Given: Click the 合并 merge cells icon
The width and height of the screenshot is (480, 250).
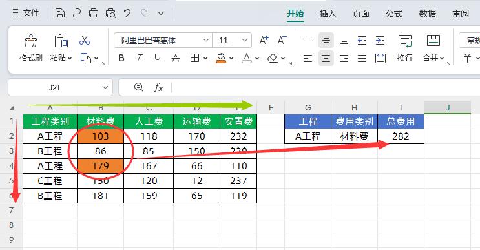Looking at the screenshot, I should [x=433, y=41].
